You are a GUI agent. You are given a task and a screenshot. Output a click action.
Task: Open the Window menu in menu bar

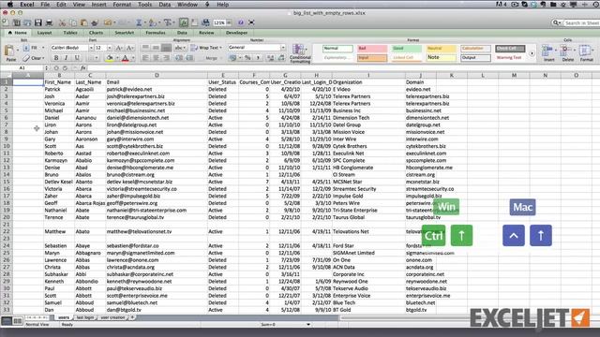[187, 5]
